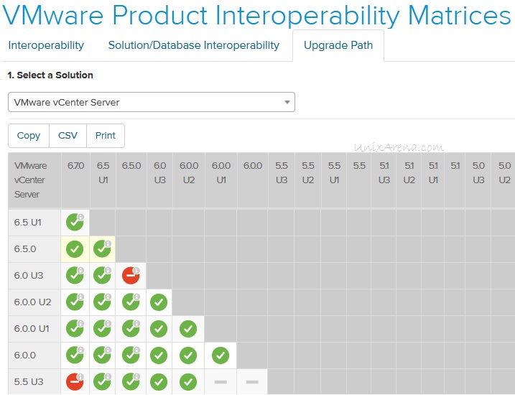Viewport: 515px width, 395px height.
Task: Click the 5.1 U2 column header
Action: click(x=409, y=180)
